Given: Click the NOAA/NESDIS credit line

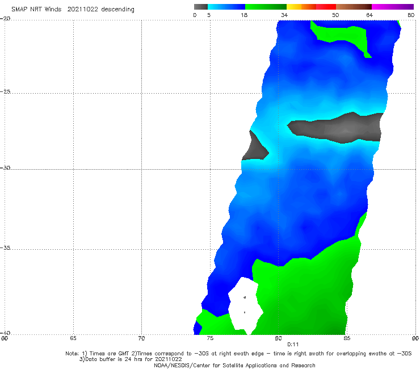Looking at the screenshot, I should [234, 365].
